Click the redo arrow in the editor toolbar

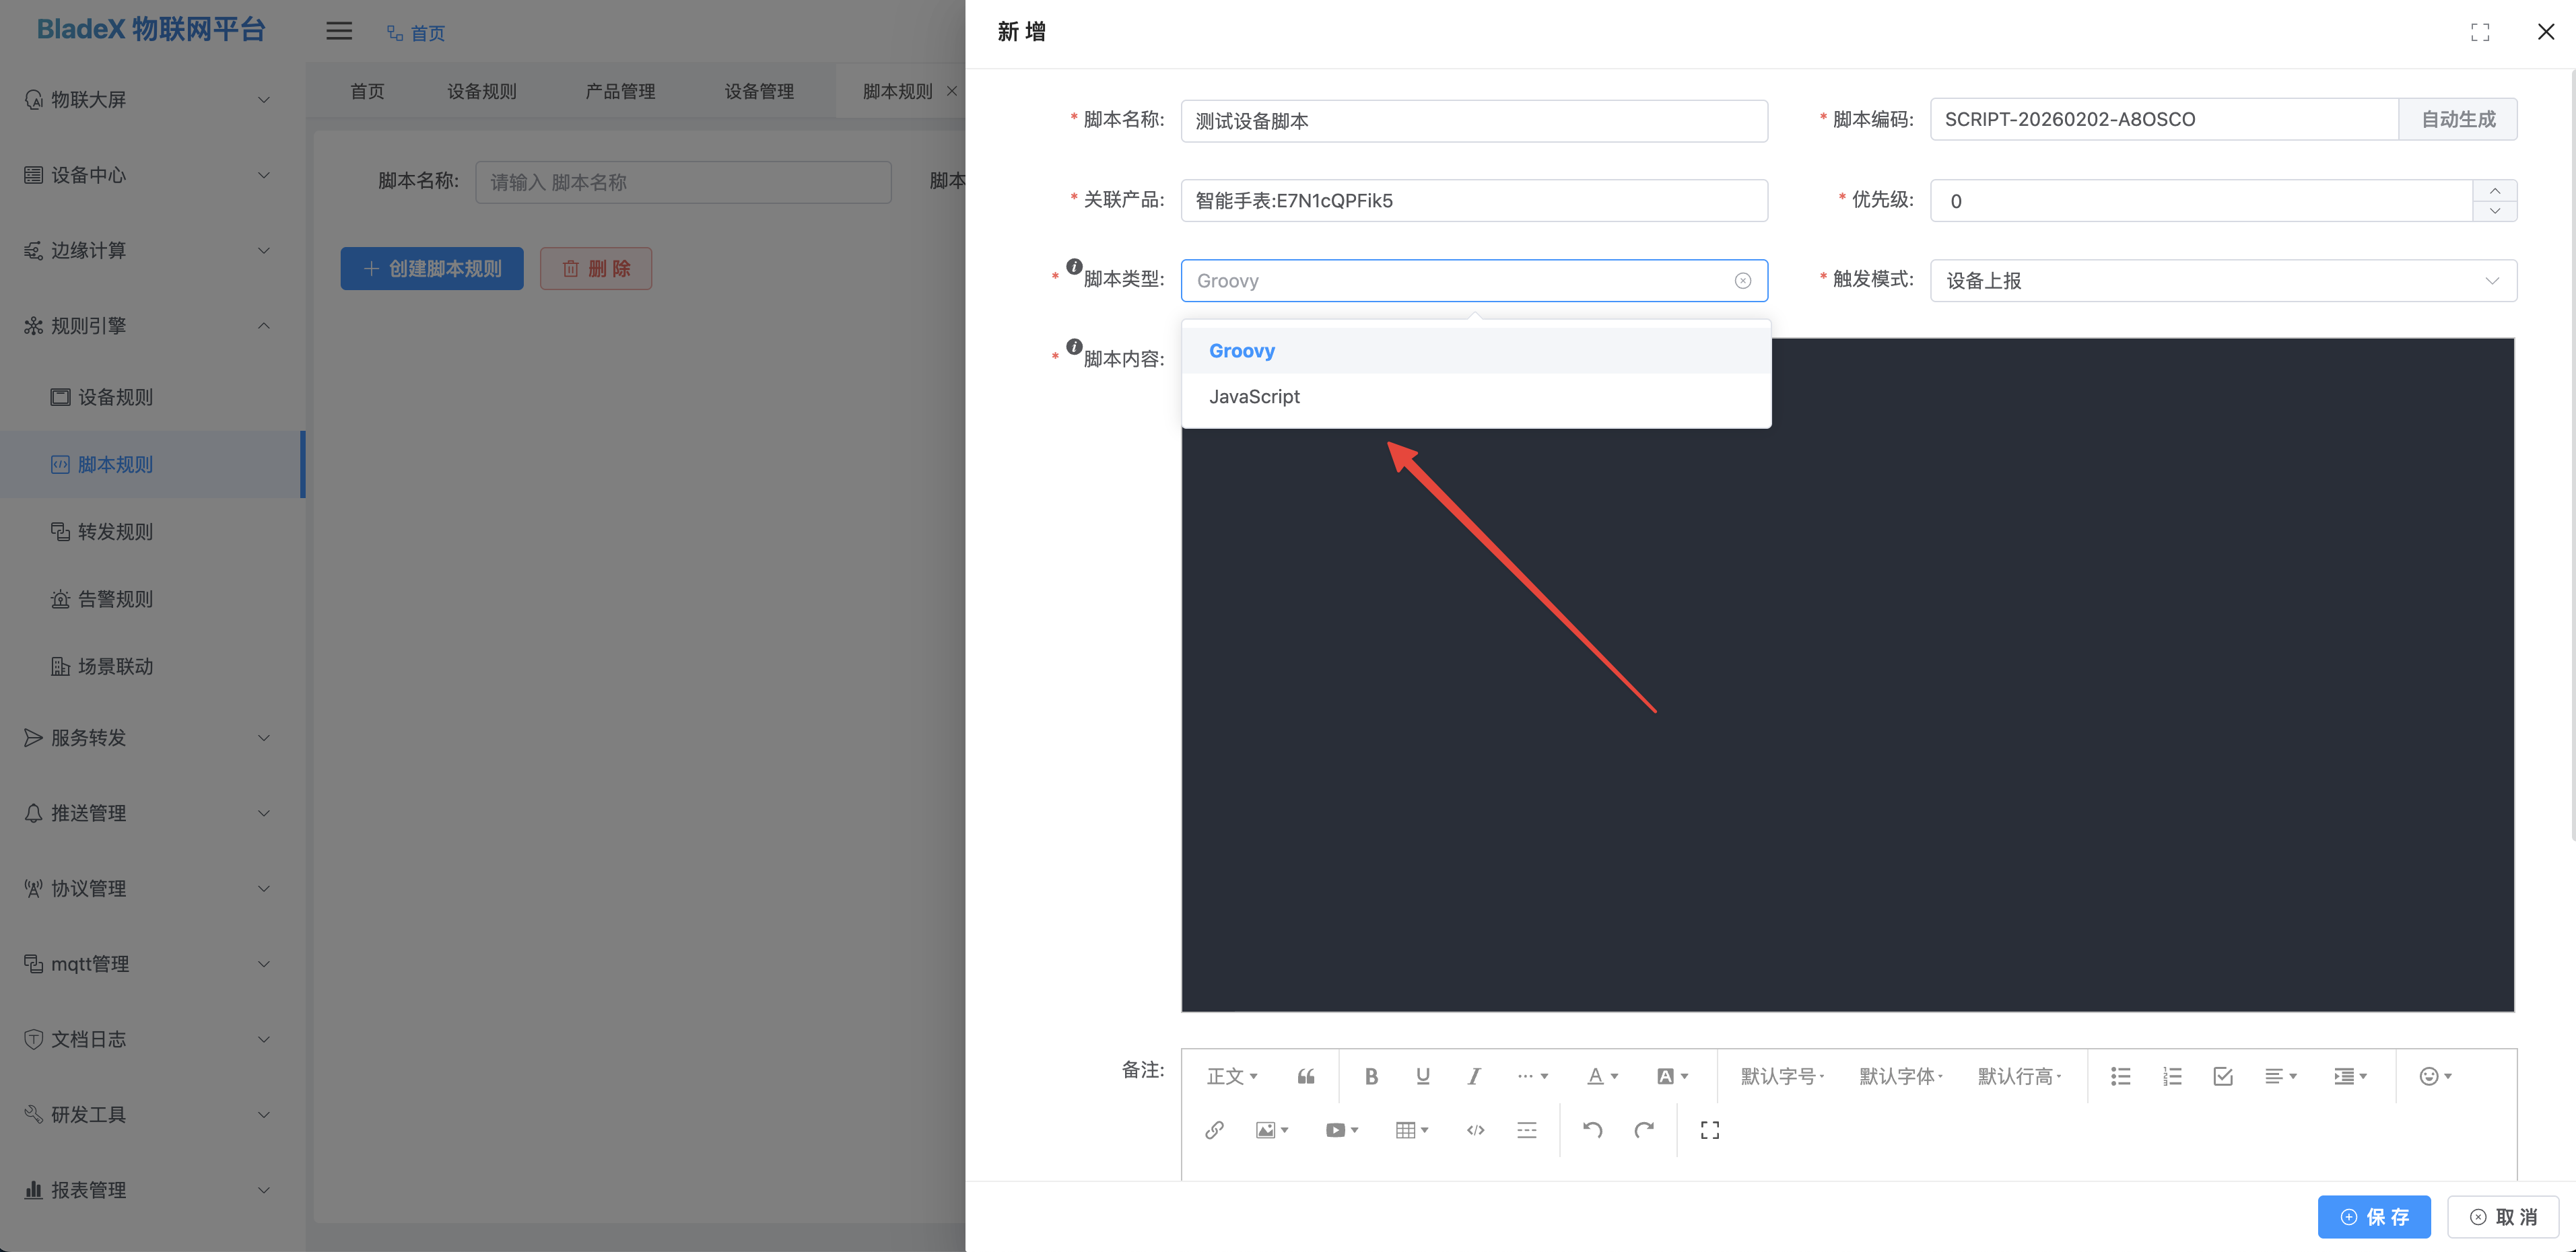click(1643, 1130)
